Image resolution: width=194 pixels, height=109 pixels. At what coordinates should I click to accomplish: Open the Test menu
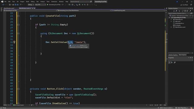(x=37, y=2)
